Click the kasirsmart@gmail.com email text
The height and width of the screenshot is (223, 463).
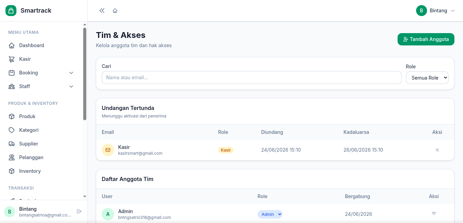coord(140,153)
